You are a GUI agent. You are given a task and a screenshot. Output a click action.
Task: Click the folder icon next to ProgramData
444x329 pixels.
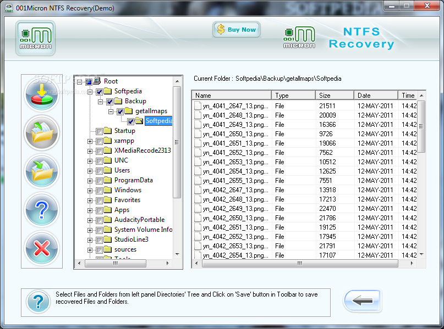coord(108,180)
